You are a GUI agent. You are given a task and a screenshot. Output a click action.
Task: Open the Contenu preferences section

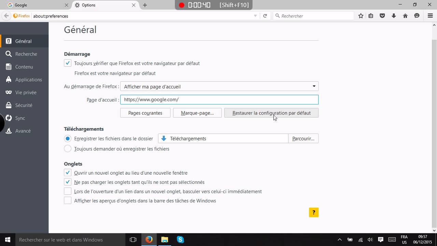coord(24,67)
